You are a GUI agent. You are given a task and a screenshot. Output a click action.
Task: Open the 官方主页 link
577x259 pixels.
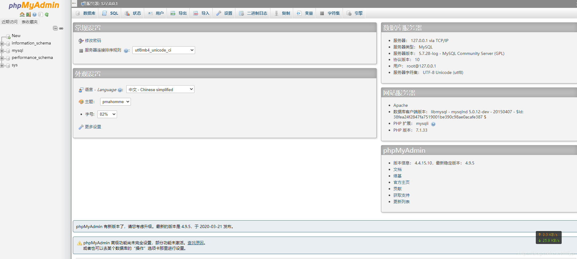401,182
